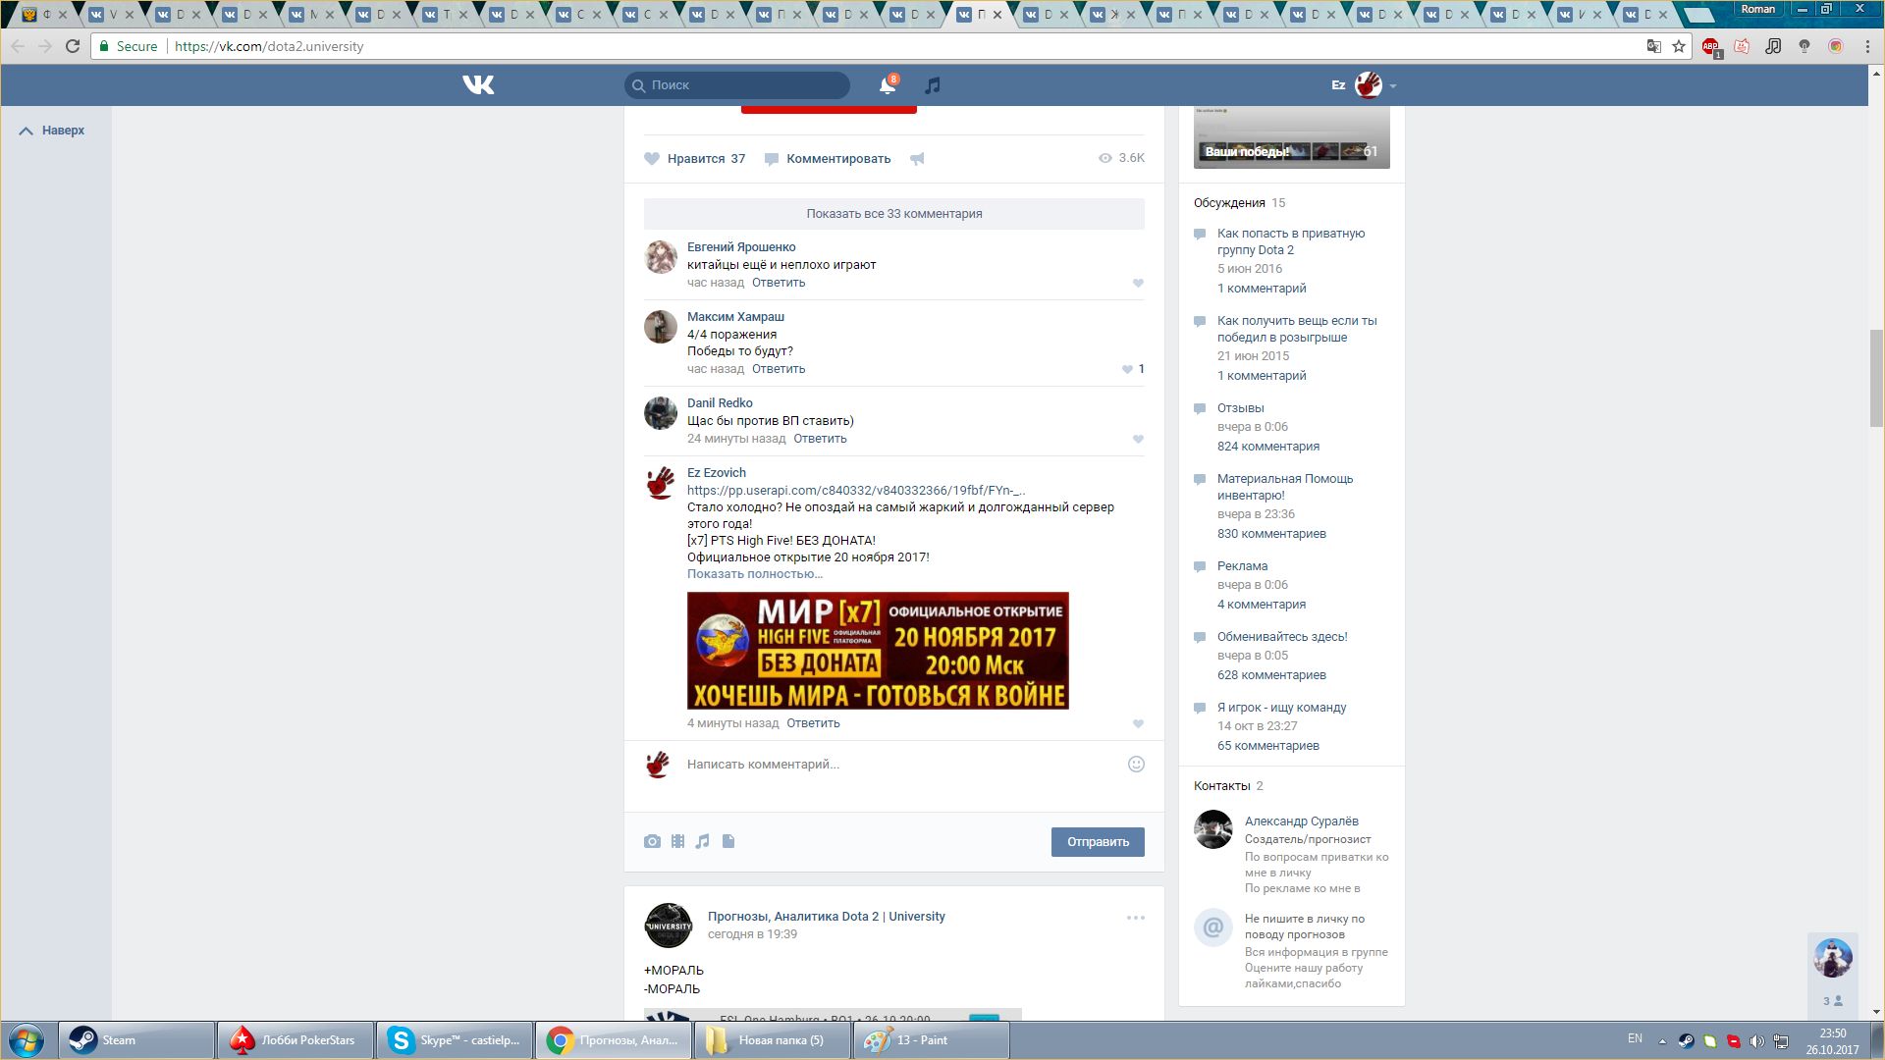The width and height of the screenshot is (1885, 1060).
Task: Like Максим Хамраш's comment heart
Action: click(1128, 370)
